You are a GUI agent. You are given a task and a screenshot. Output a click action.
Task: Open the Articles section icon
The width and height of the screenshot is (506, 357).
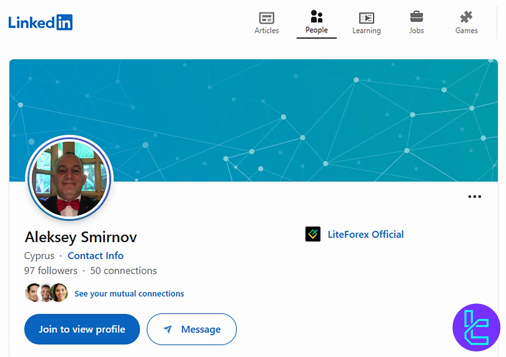coord(266,18)
